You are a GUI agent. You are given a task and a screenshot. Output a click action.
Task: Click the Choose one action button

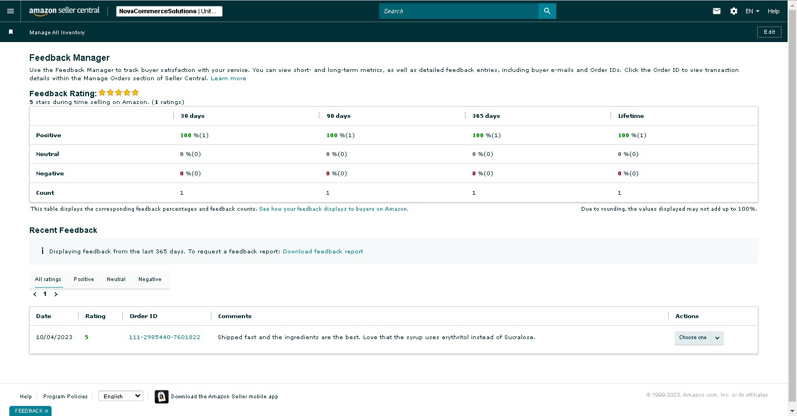click(692, 337)
